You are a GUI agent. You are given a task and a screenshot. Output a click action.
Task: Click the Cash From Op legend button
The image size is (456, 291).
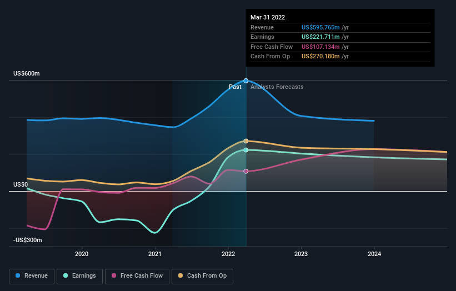pos(202,275)
